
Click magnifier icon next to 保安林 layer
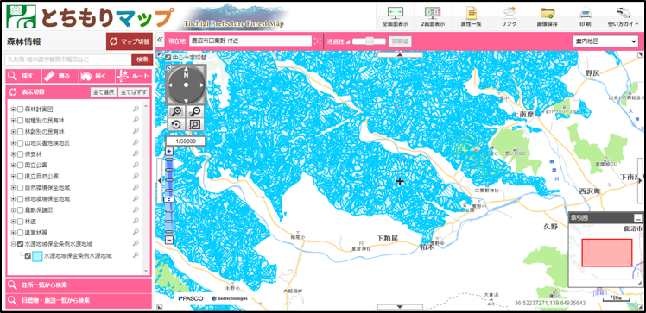coord(136,153)
